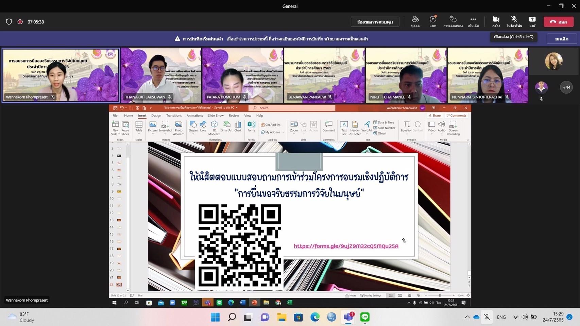The width and height of the screenshot is (580, 326).
Task: Expand the My Add-ins dropdown
Action: coord(283,132)
